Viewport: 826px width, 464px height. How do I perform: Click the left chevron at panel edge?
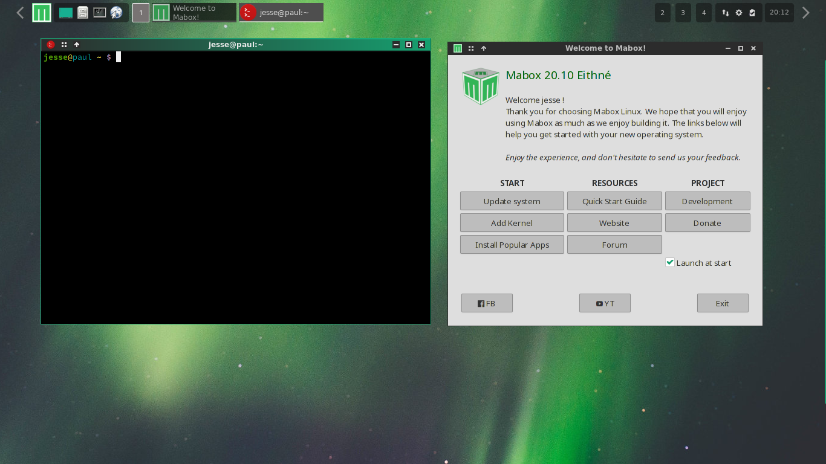click(x=20, y=13)
